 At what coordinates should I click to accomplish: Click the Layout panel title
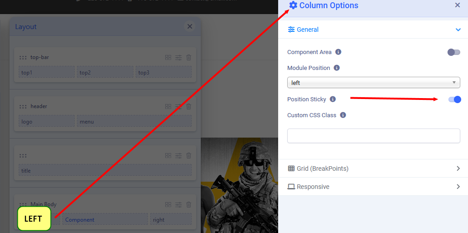point(25,27)
